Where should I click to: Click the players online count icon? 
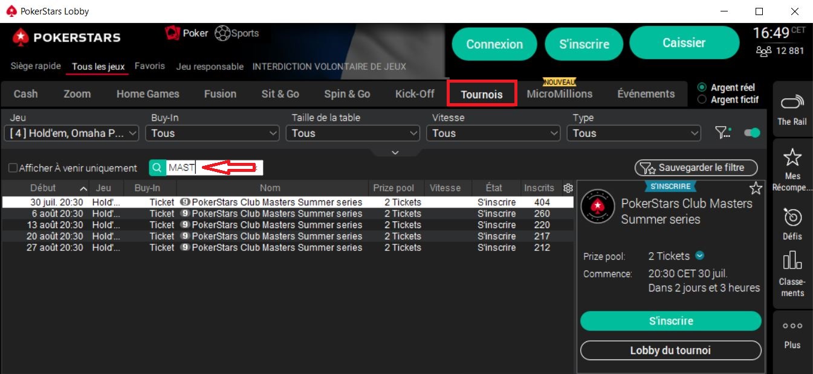[763, 51]
